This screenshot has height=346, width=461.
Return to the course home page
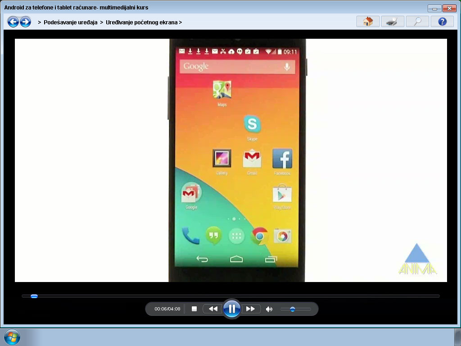coord(367,21)
